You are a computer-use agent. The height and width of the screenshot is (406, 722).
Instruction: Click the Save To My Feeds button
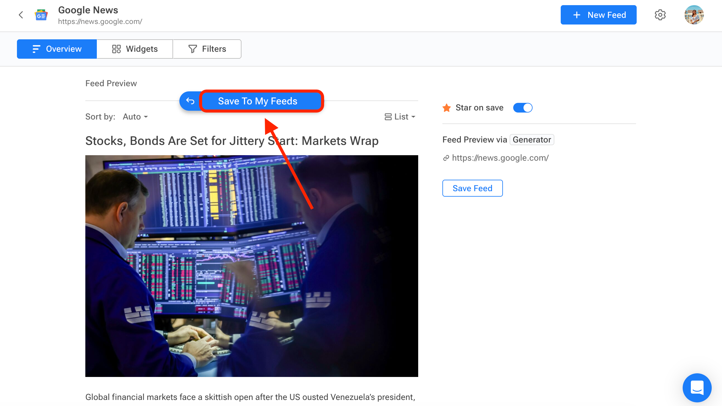click(261, 101)
